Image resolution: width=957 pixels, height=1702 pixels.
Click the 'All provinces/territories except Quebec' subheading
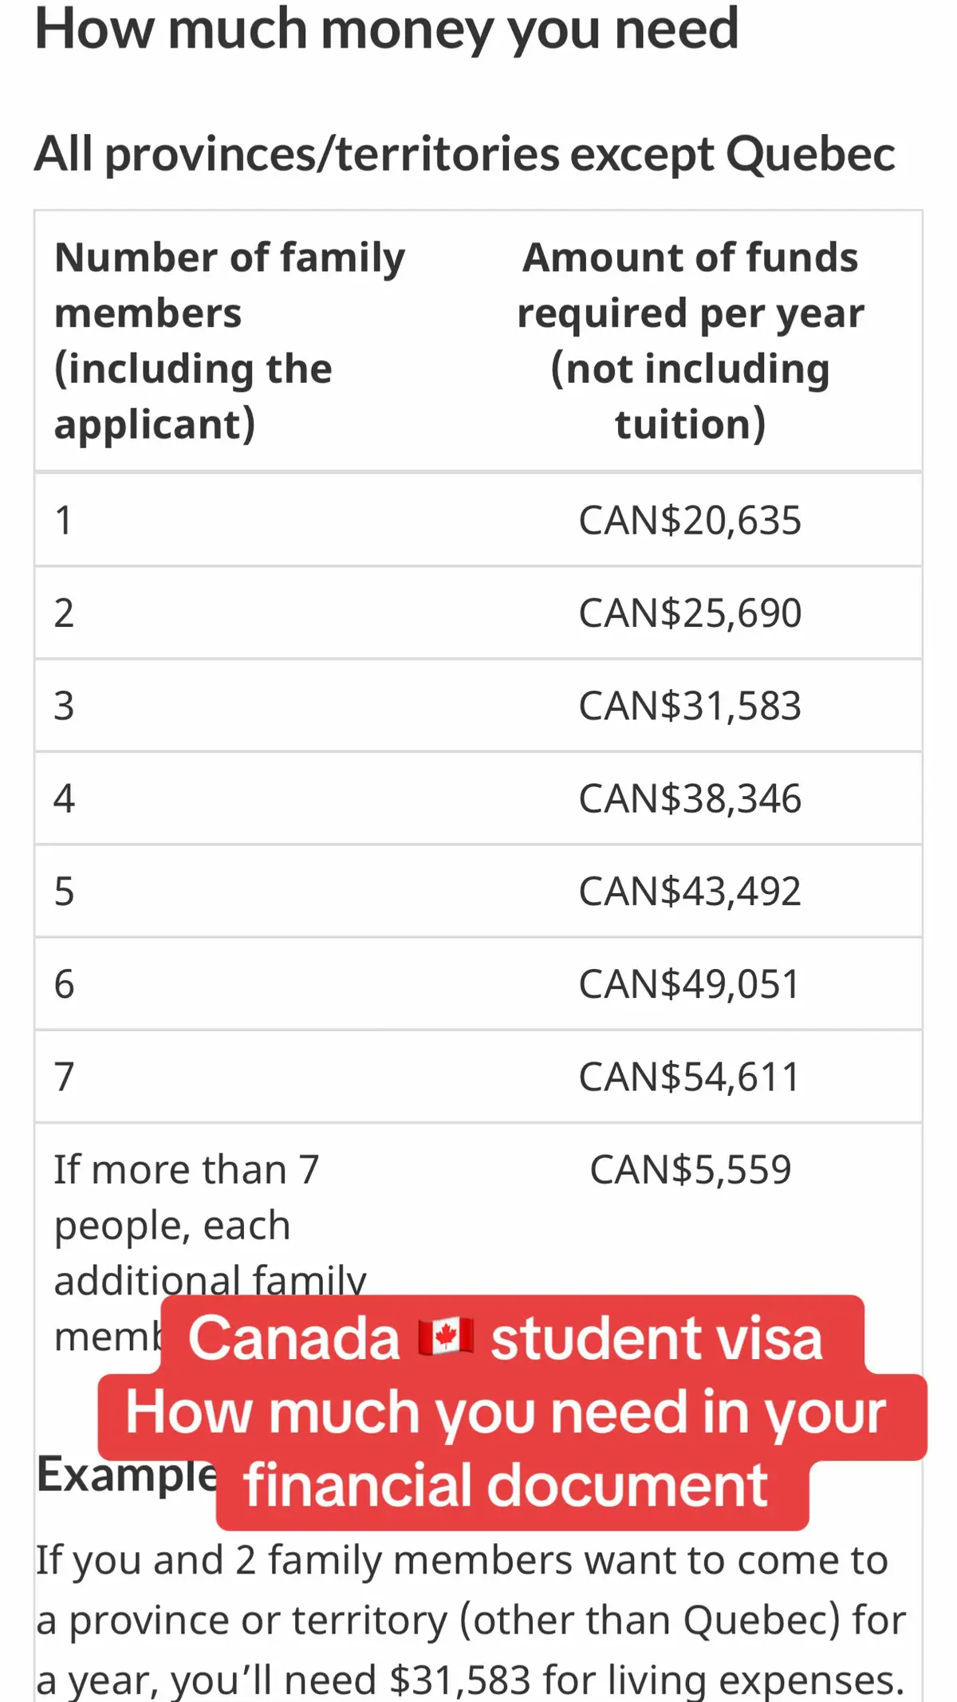pos(465,153)
